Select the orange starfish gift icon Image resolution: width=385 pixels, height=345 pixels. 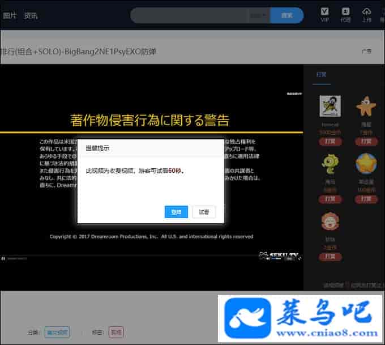pos(366,107)
